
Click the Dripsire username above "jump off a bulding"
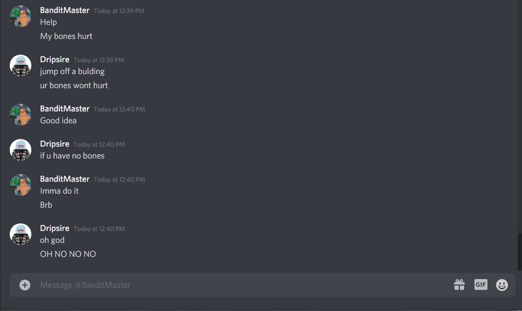[55, 59]
